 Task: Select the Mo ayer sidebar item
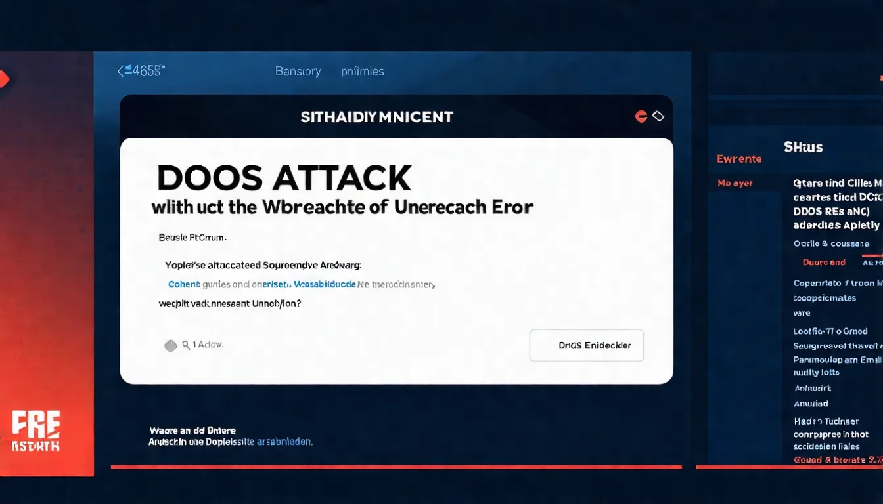tap(735, 183)
